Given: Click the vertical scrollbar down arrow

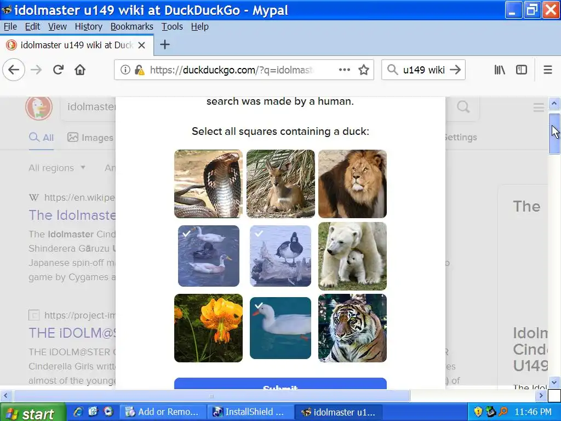Looking at the screenshot, I should (554, 382).
